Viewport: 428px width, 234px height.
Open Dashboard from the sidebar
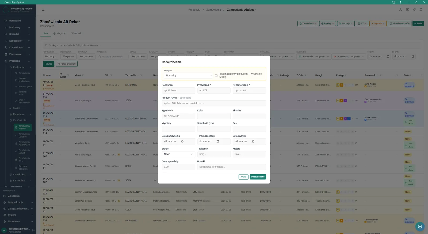coord(15,21)
